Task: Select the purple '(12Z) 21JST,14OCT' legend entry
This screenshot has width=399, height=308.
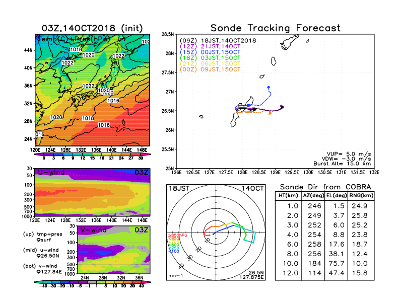Action: click(x=210, y=46)
